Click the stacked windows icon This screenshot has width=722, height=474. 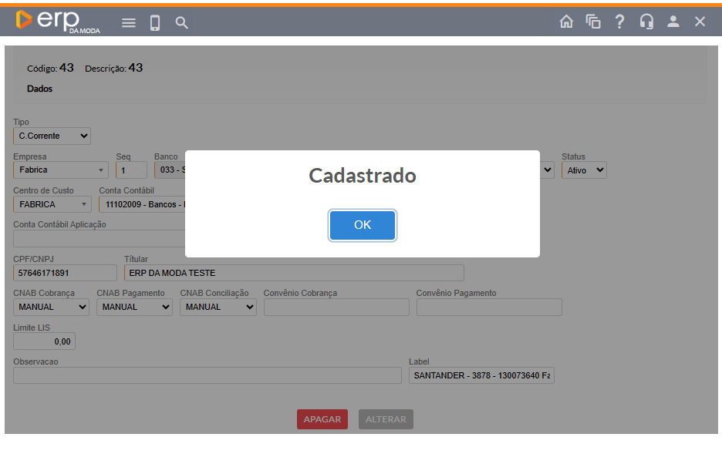[593, 22]
